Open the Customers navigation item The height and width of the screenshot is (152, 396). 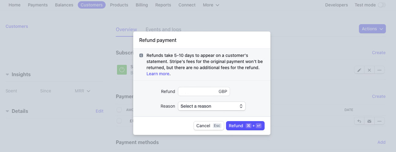(92, 5)
